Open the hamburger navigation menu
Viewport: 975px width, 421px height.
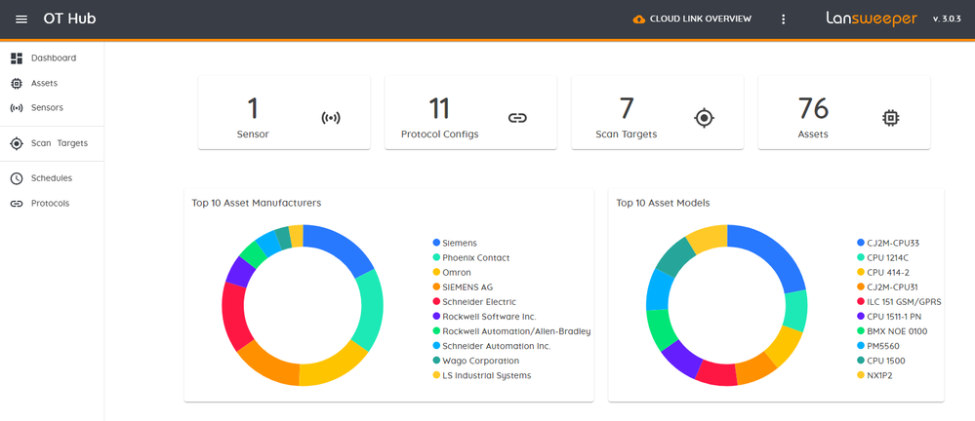coord(21,19)
